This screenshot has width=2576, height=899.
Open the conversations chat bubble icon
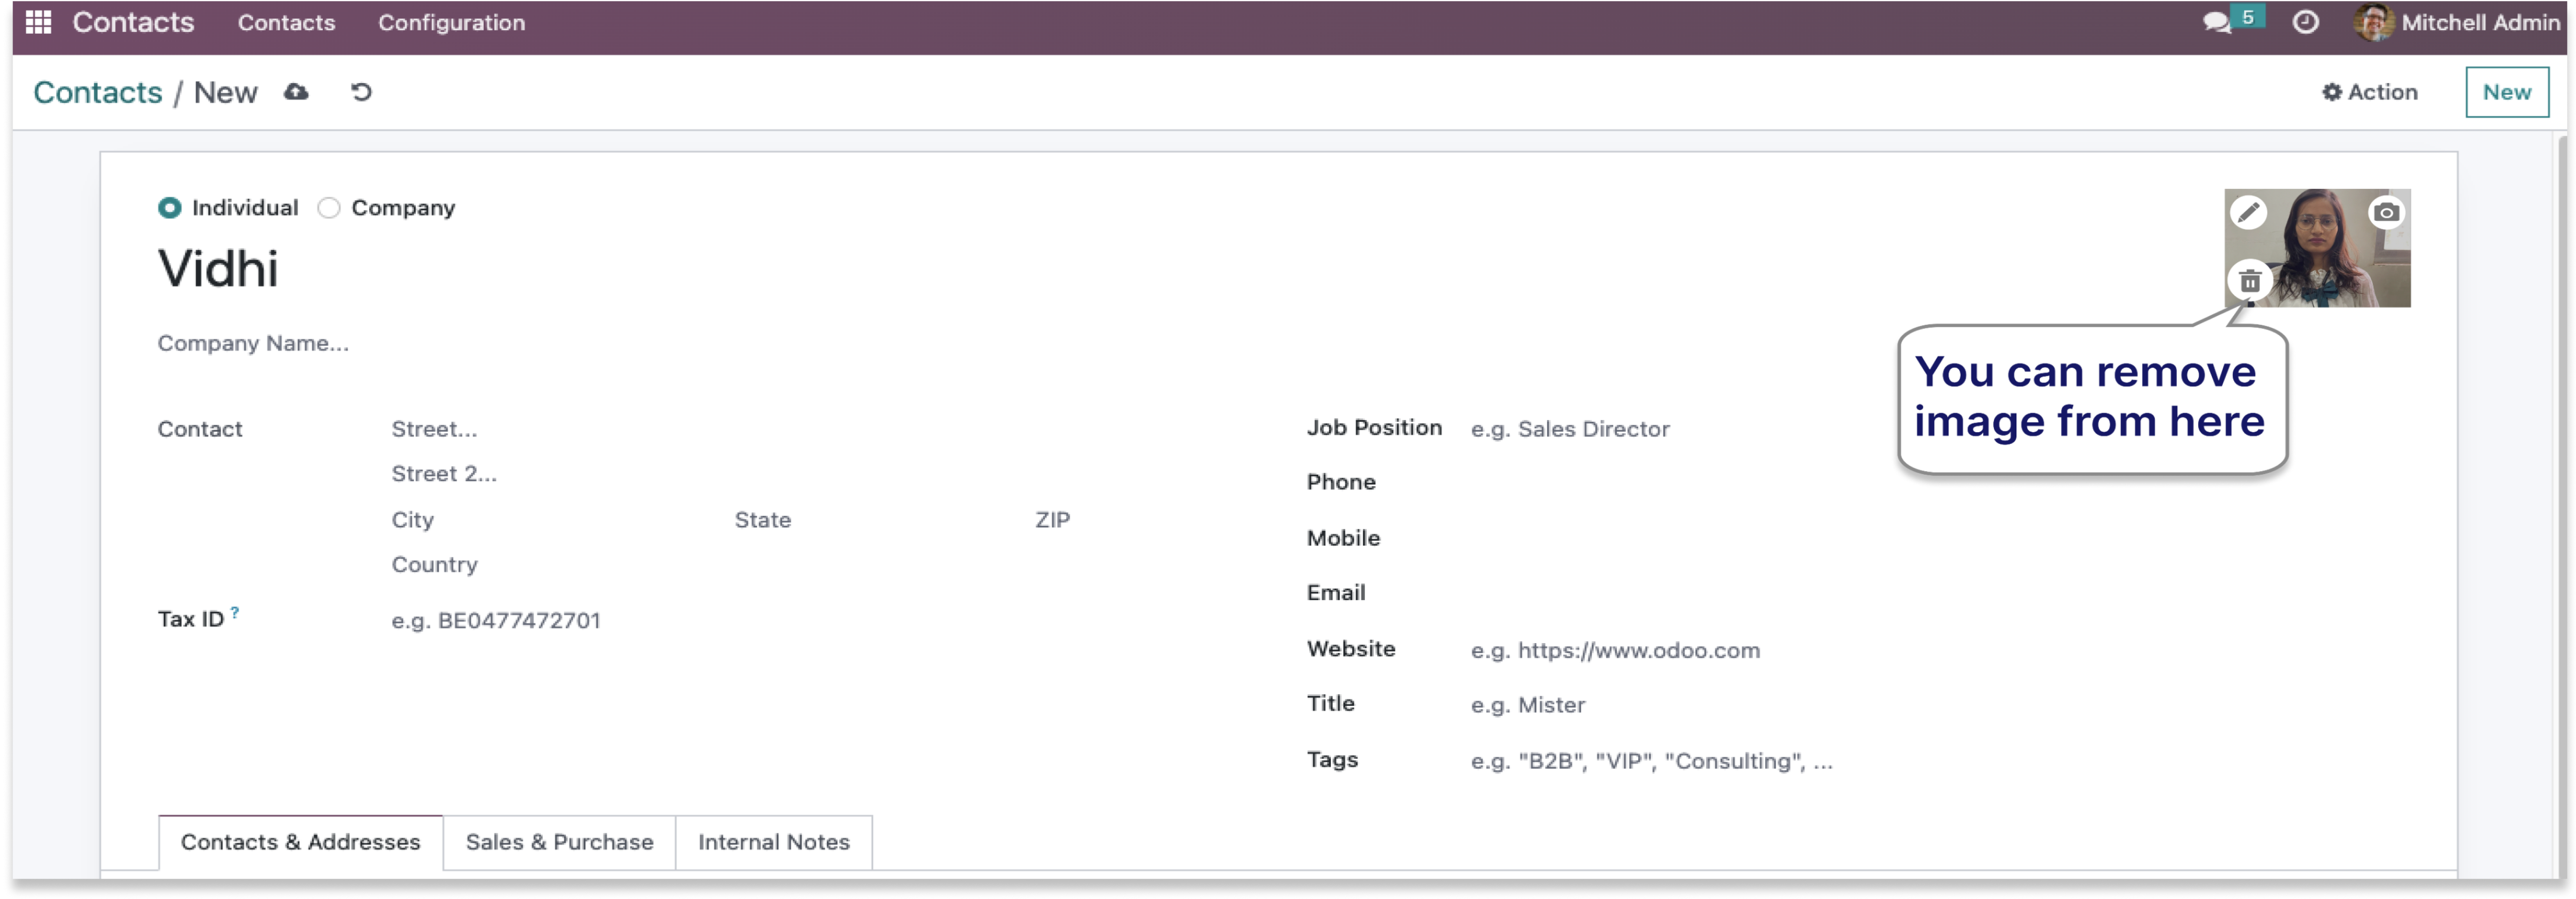pos(2216,22)
